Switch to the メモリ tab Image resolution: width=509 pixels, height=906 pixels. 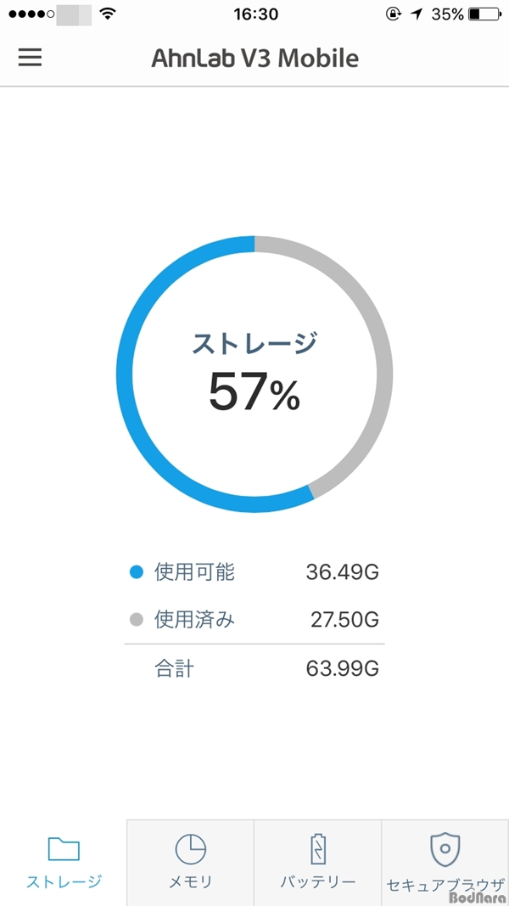(190, 862)
